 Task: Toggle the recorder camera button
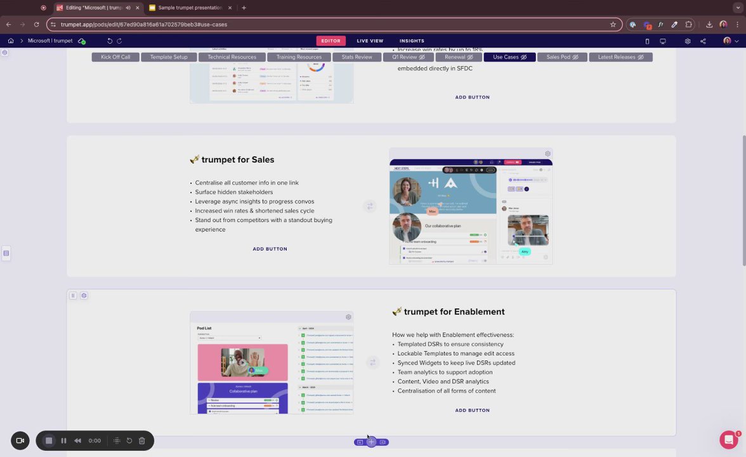20,440
